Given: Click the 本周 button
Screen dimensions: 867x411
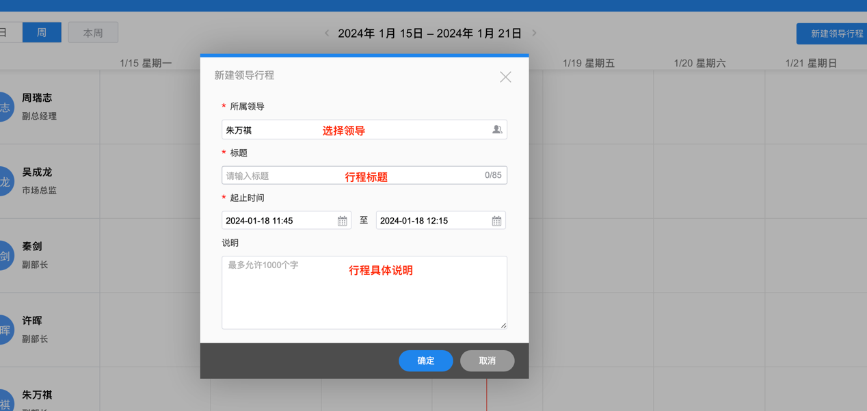Looking at the screenshot, I should 93,33.
